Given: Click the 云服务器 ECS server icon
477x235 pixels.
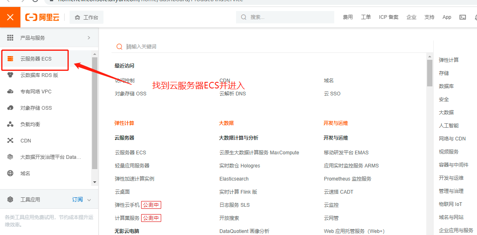Looking at the screenshot, I should pos(10,59).
